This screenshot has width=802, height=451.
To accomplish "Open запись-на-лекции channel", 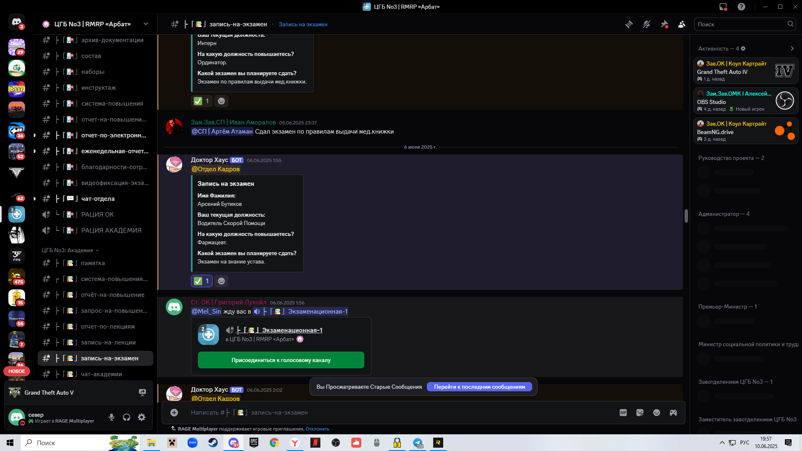I will (95, 342).
